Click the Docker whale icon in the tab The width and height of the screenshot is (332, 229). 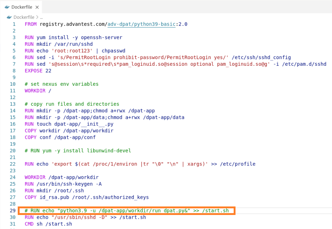point(7,7)
